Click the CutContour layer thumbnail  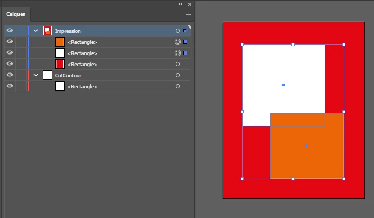[48, 75]
